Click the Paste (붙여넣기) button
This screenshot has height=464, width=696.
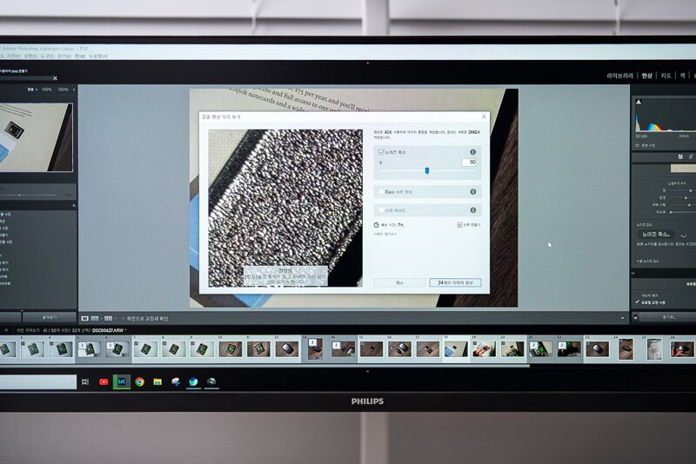click(50, 317)
